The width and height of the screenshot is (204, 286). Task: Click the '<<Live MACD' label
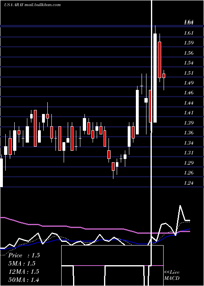pos(172,275)
